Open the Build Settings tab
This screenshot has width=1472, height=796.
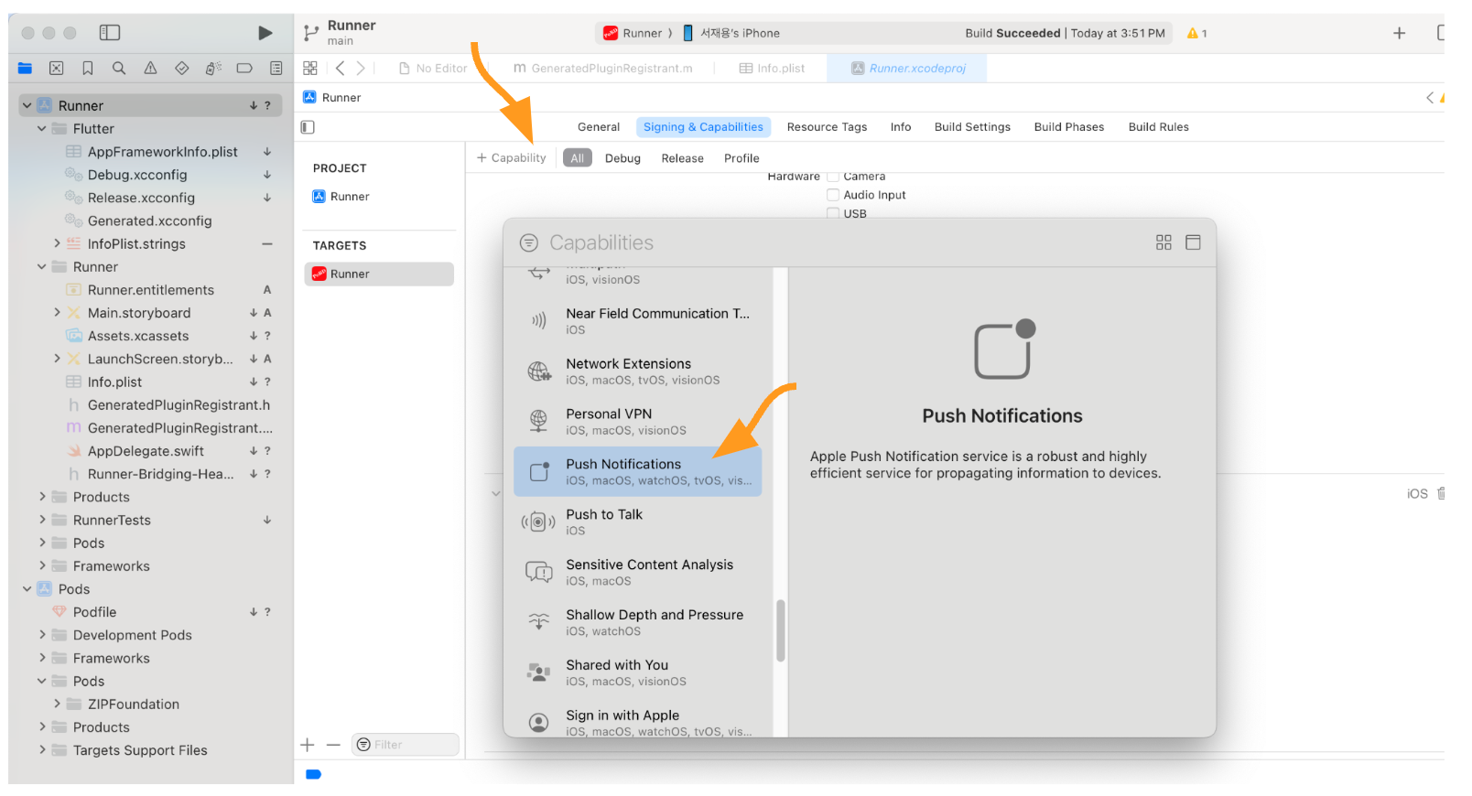[x=972, y=127]
